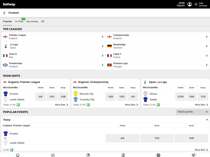Open the search icon in bottom navigation
Screen dimensions: 210x157
[53, 155]
